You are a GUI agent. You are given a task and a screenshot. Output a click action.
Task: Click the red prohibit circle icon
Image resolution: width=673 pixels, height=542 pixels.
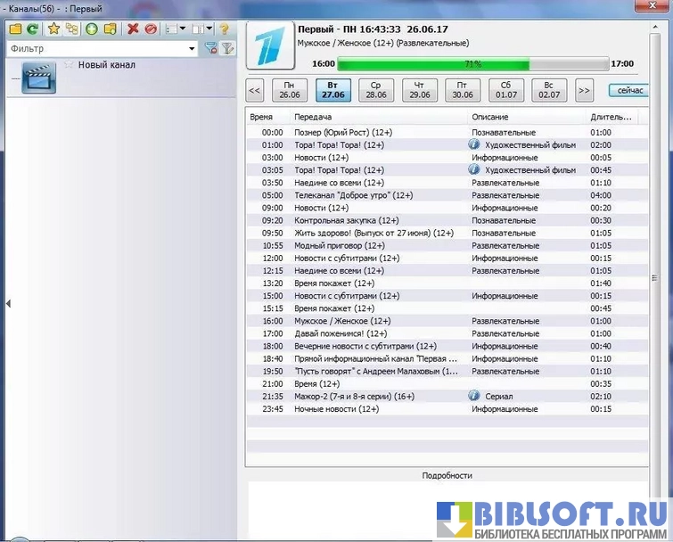tap(151, 29)
